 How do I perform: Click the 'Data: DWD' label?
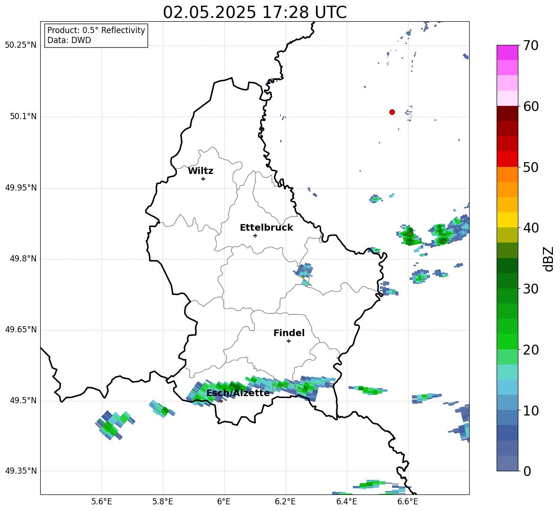[x=69, y=40]
